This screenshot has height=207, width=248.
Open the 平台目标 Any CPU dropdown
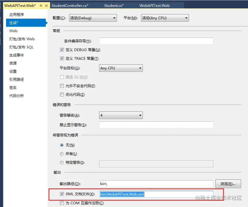click(x=121, y=68)
